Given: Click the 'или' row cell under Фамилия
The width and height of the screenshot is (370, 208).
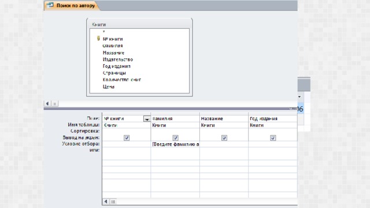Looking at the screenshot, I should (175, 150).
